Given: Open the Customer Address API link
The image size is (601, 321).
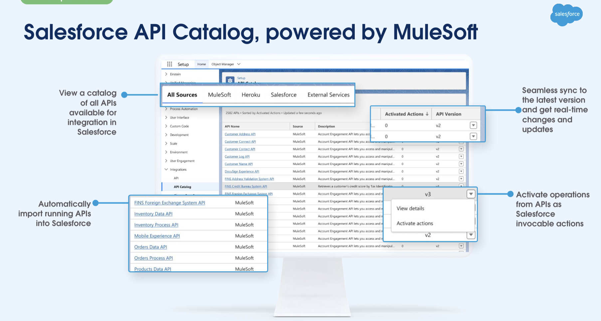Looking at the screenshot, I should [x=240, y=134].
